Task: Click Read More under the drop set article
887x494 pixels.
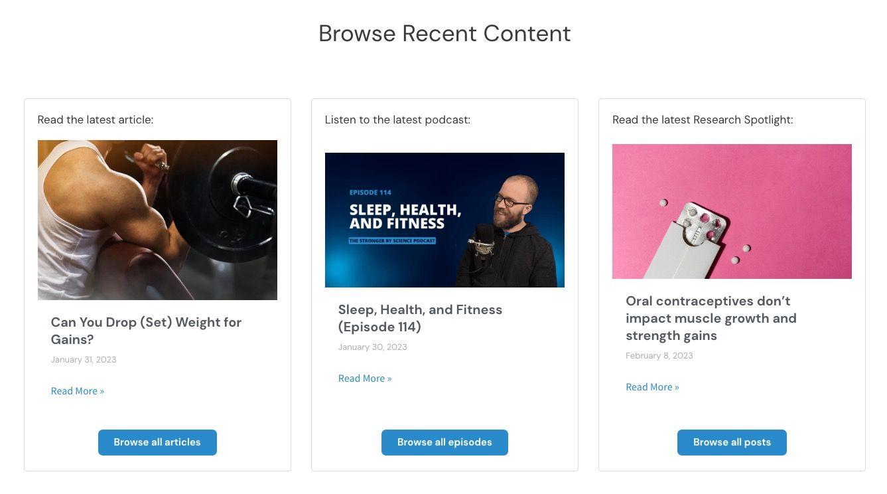Action: 77,391
